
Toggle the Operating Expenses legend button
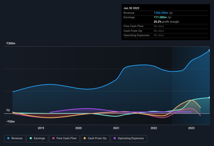click(129, 138)
